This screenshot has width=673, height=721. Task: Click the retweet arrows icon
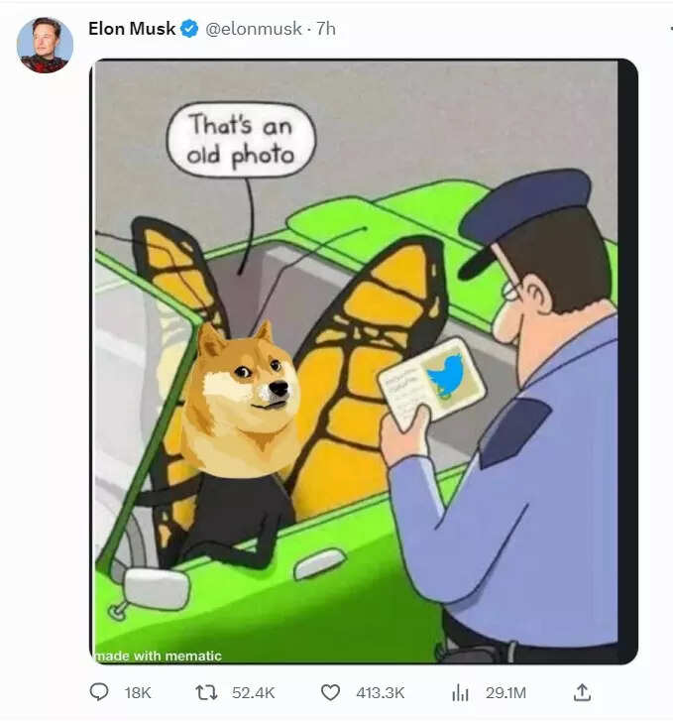click(x=206, y=692)
